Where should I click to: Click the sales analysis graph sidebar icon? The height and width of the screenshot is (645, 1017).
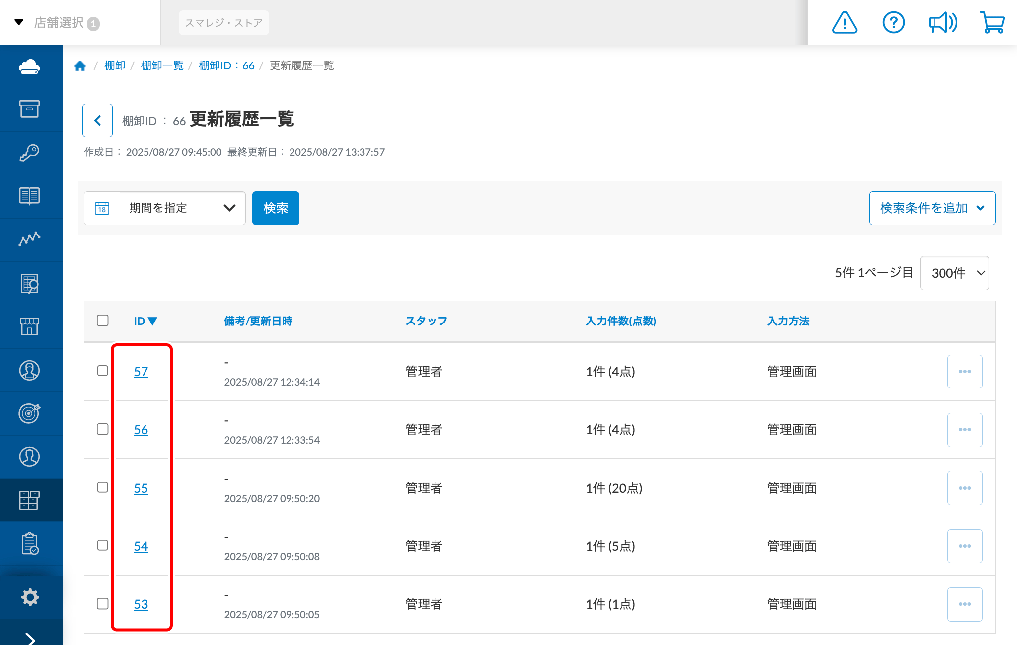click(x=30, y=239)
